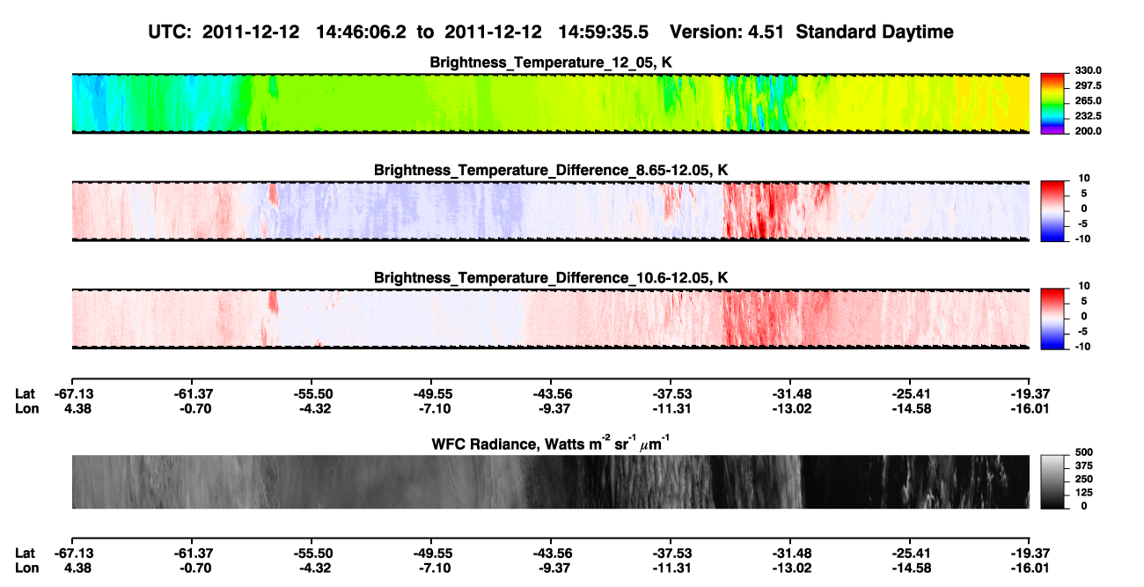1144x587 pixels.
Task: Click the WFC Radiance grayscale image strip
Action: [x=550, y=481]
